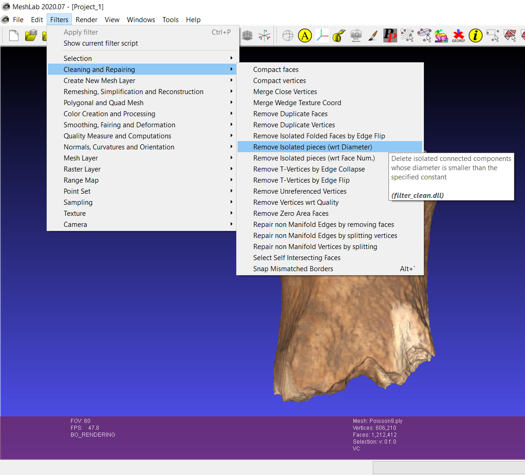Select the Z-painting brush tool
Image resolution: width=525 pixels, height=475 pixels.
(373, 36)
